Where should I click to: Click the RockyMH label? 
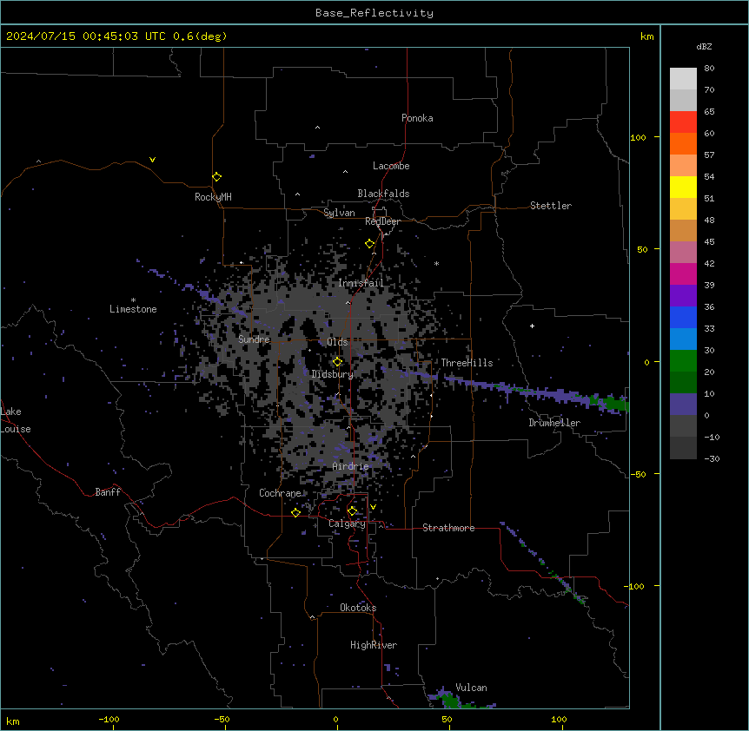(213, 197)
